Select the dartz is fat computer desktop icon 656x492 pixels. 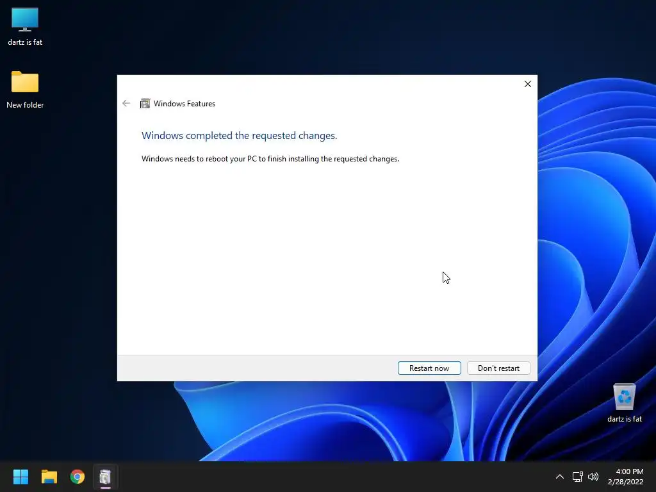(25, 26)
